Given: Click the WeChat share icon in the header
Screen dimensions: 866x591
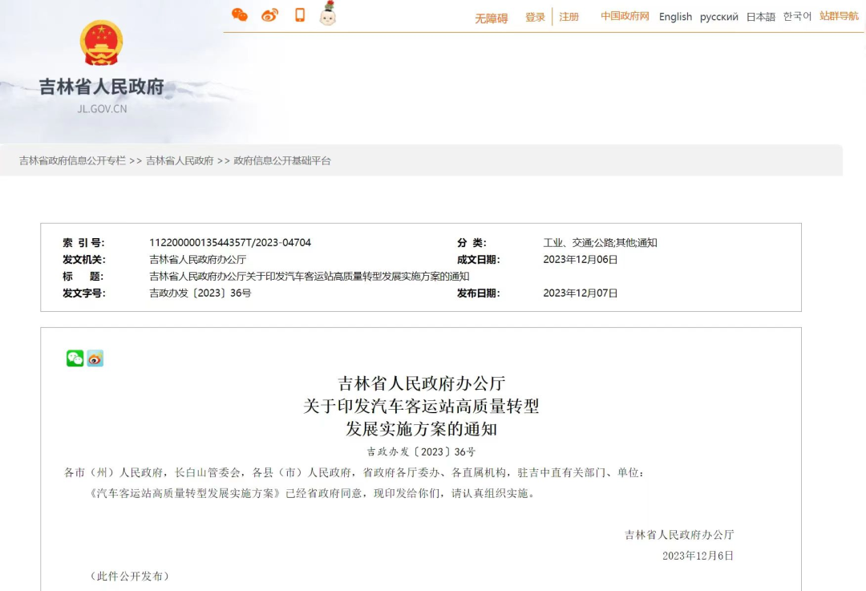Looking at the screenshot, I should pyautogui.click(x=239, y=14).
